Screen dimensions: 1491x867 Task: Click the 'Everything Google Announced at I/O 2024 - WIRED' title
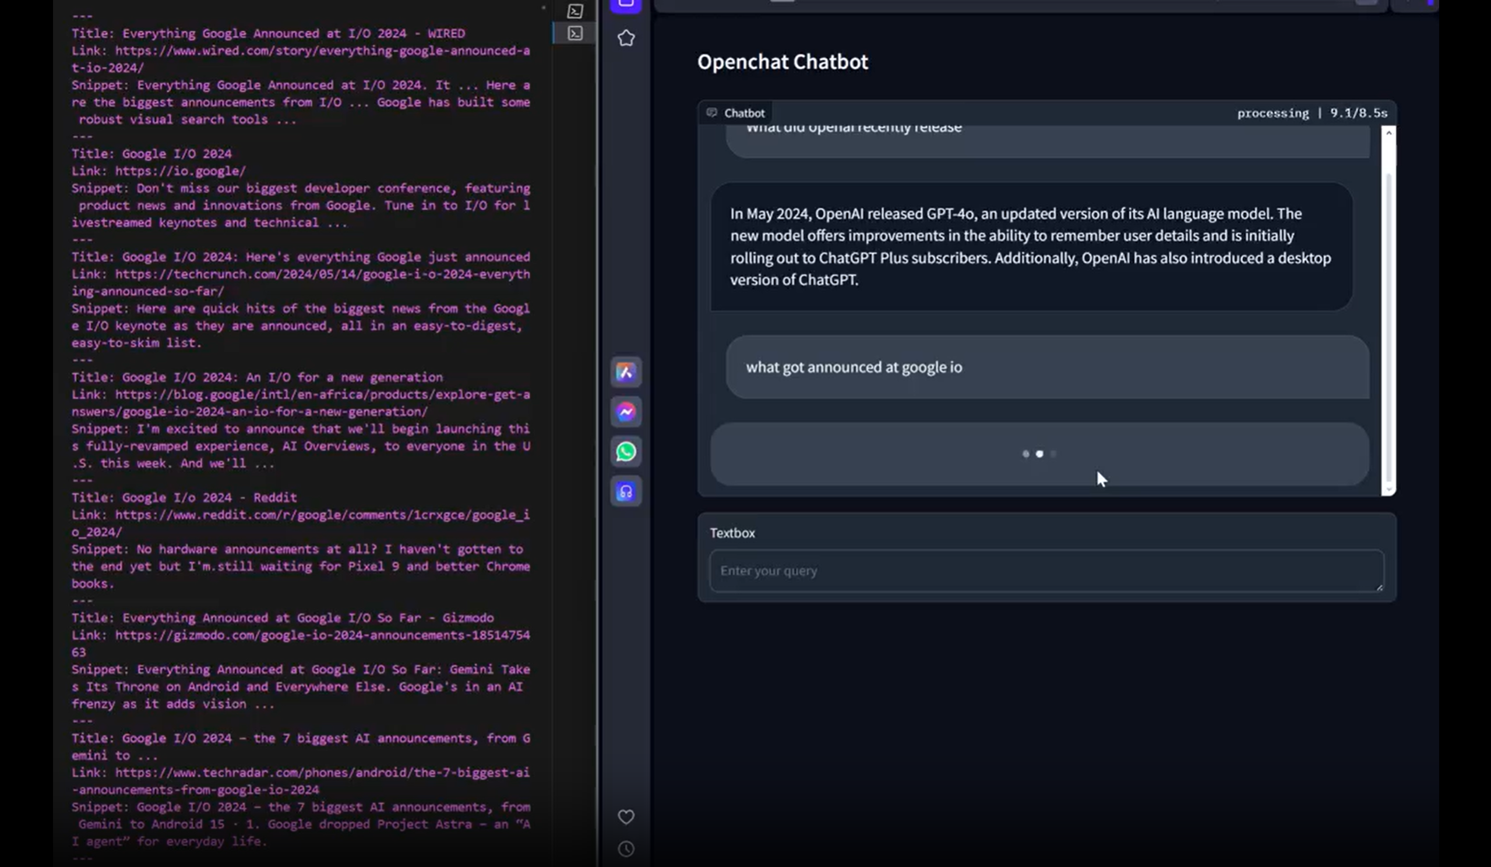tap(294, 34)
